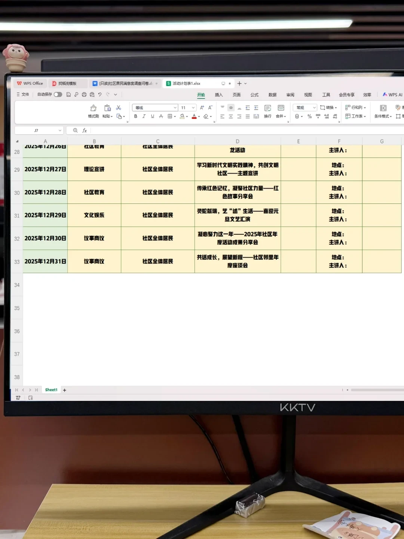Click the thousands separator (000) icon

coord(318,116)
